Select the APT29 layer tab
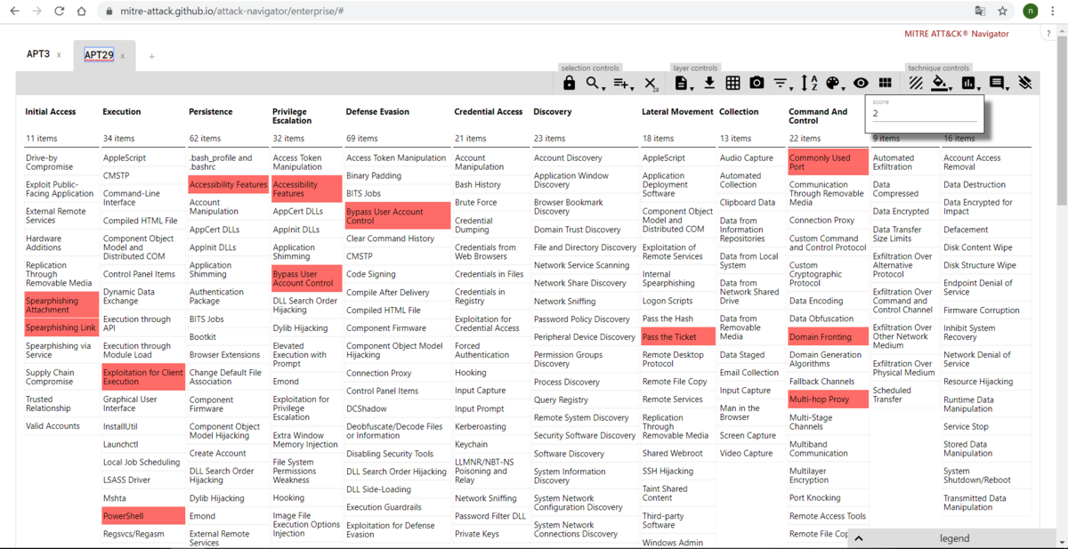Screen dimensions: 1068x549 pos(99,55)
